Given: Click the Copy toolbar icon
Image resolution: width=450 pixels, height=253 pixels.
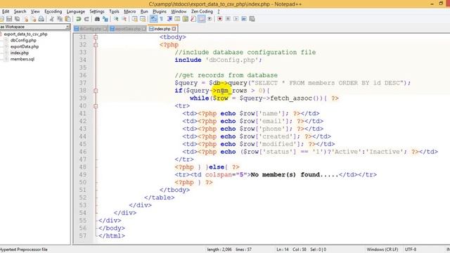Looking at the screenshot, I should 60,19.
